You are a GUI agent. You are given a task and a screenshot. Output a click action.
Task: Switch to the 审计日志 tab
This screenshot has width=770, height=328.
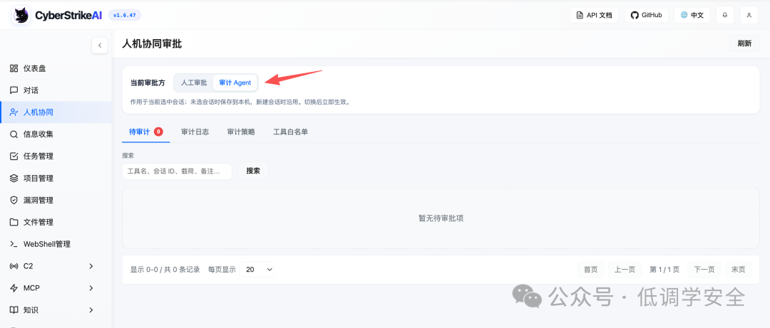[x=195, y=132]
